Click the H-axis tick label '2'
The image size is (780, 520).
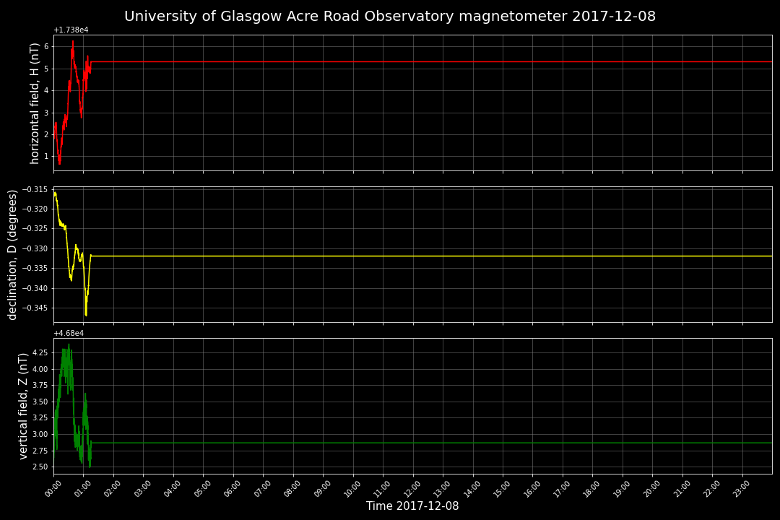46,134
